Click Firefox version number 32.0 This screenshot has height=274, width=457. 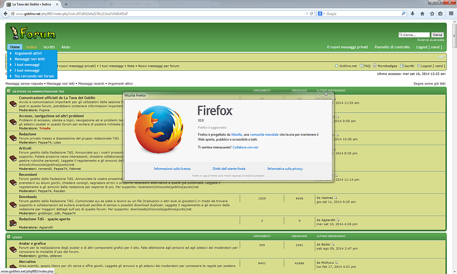coord(201,120)
